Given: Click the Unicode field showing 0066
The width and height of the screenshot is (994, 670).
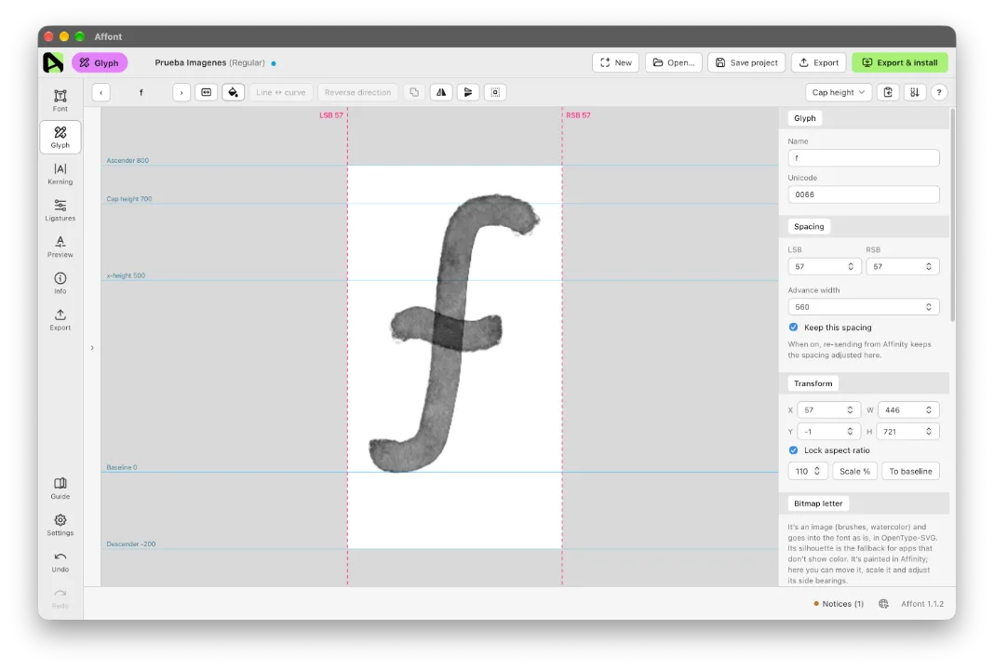Looking at the screenshot, I should pyautogui.click(x=864, y=194).
